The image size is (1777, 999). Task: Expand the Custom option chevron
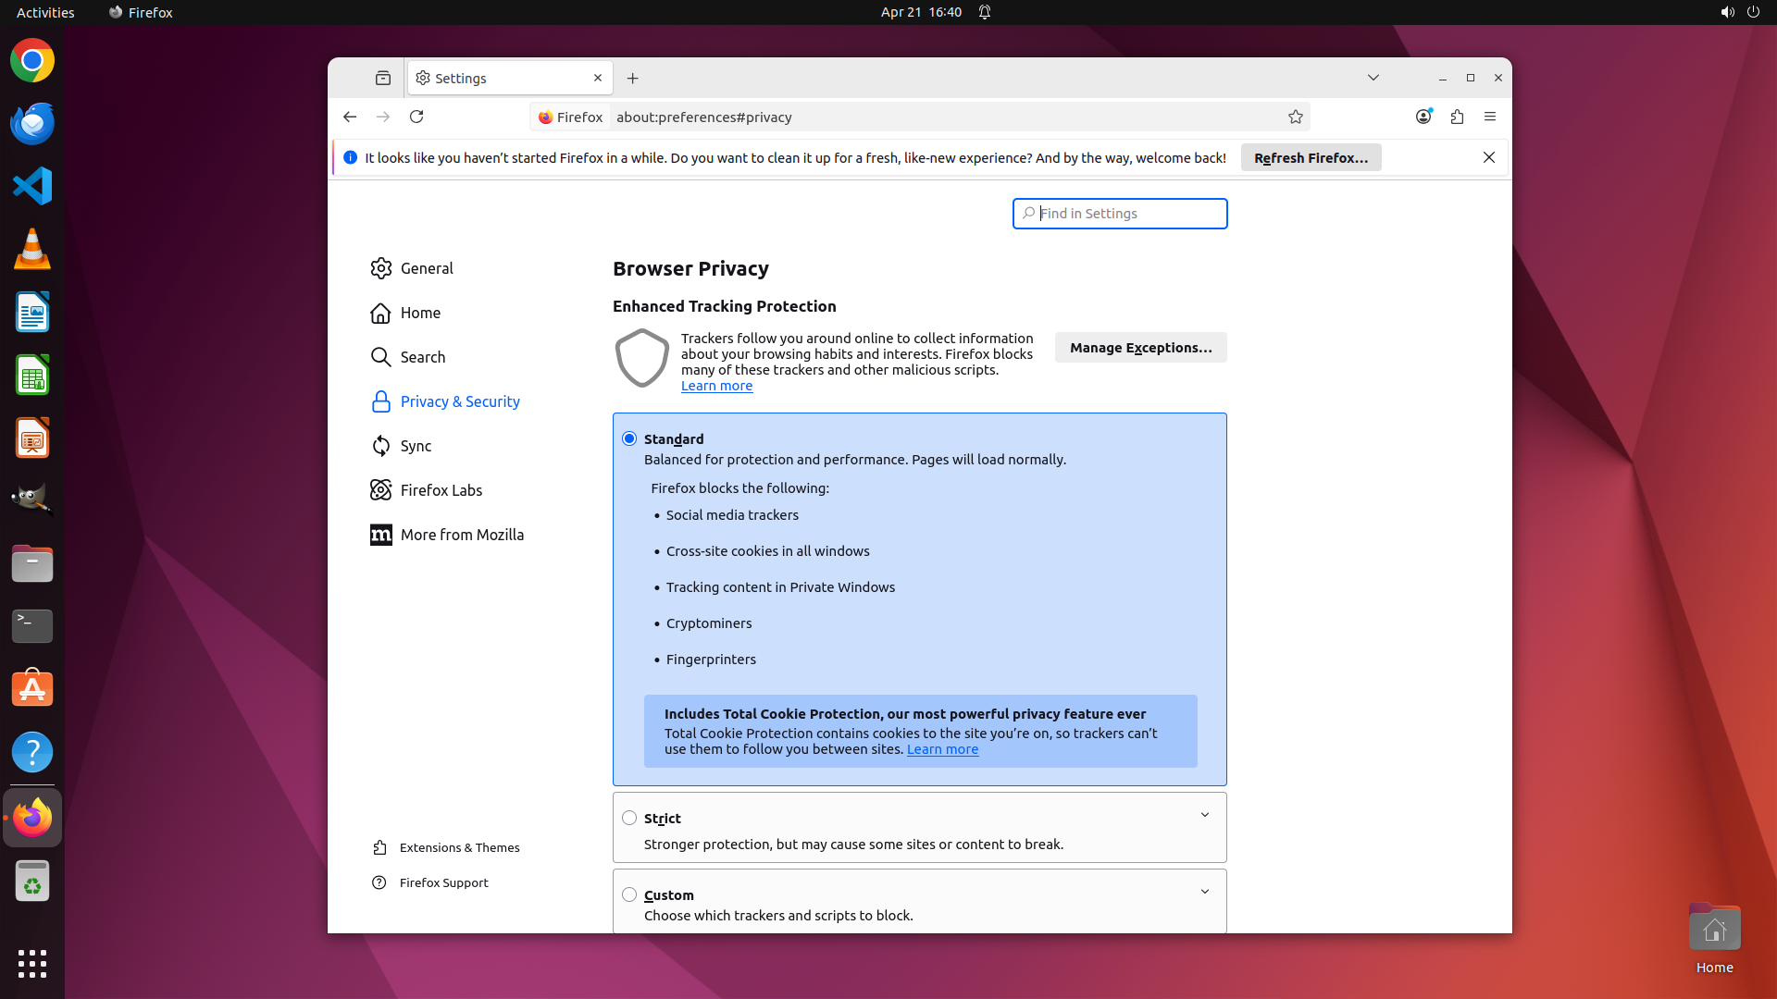coord(1205,892)
